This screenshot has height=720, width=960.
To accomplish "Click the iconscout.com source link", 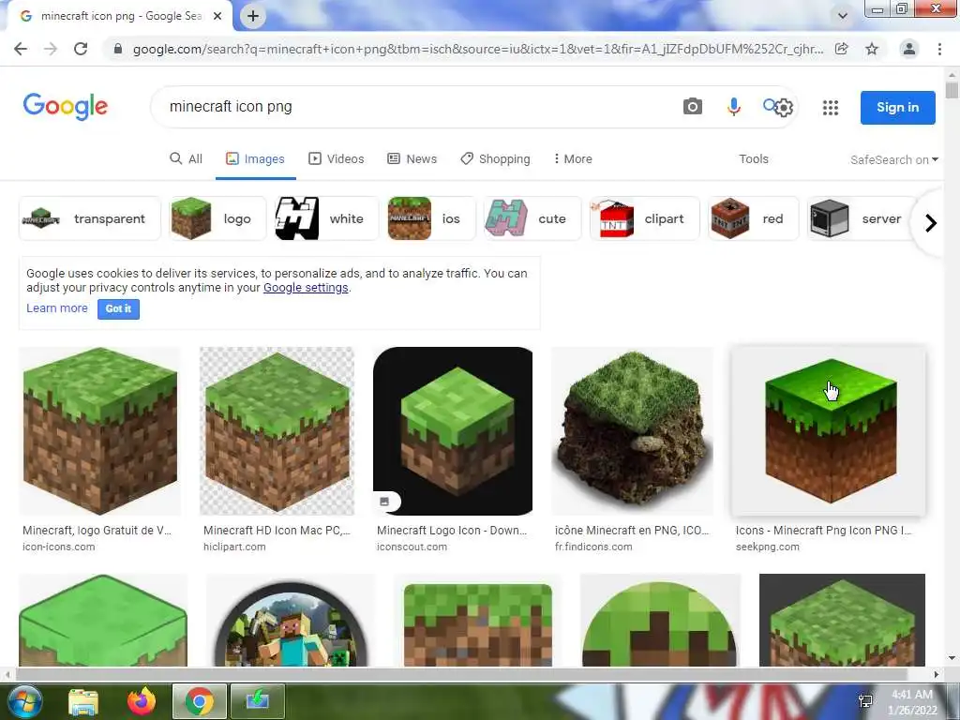I will pos(412,547).
